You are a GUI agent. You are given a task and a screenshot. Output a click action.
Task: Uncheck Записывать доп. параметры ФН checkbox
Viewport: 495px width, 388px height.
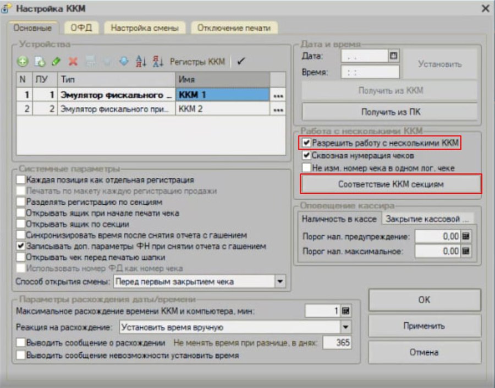click(21, 246)
